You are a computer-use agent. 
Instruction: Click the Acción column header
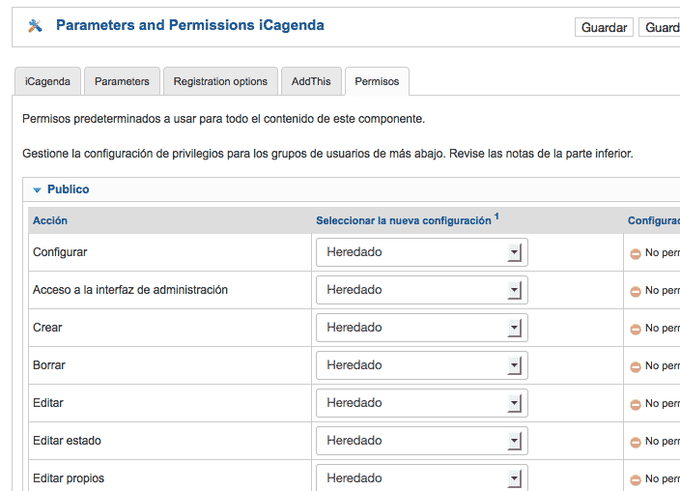point(50,220)
